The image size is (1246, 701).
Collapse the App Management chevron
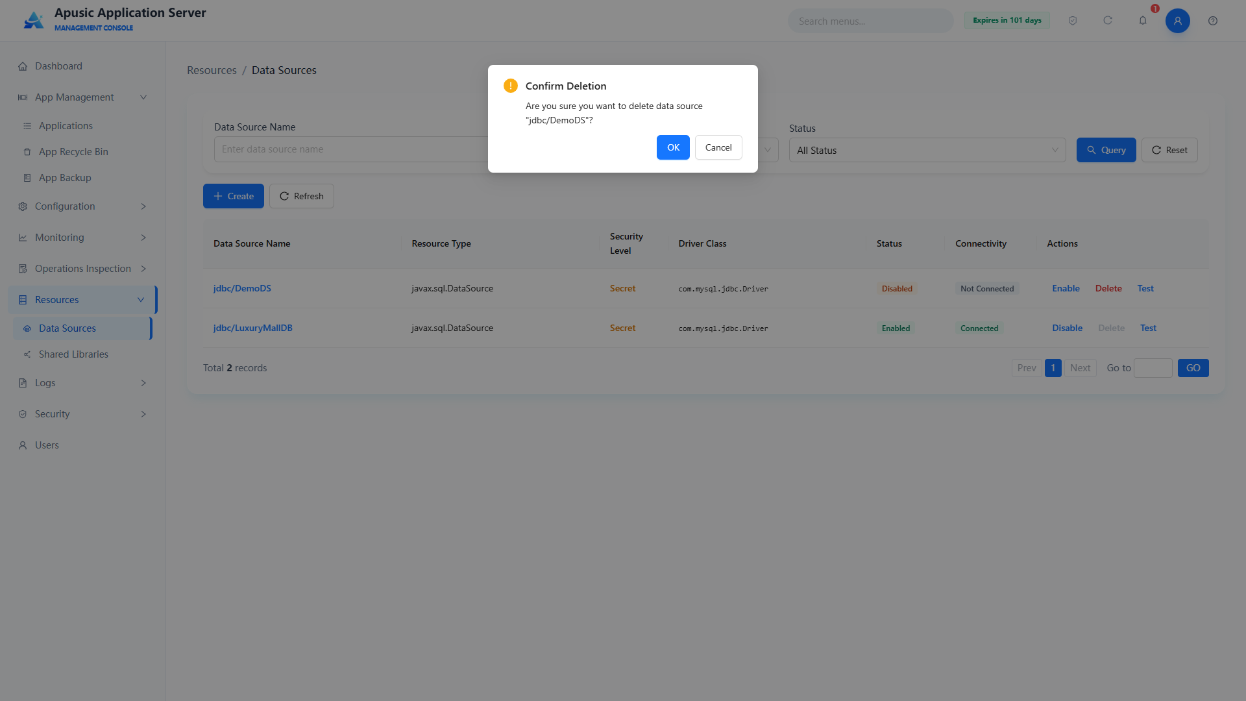coord(143,97)
